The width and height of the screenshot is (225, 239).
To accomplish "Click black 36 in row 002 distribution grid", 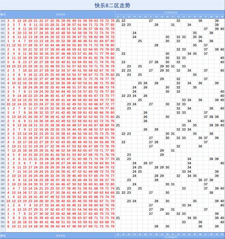I will click(x=200, y=226).
